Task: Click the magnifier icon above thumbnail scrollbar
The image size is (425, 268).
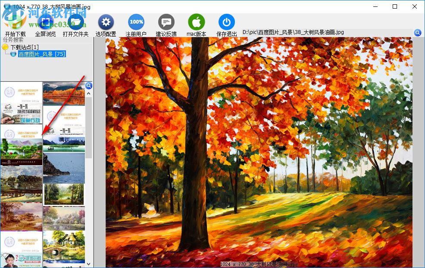Action: click(89, 86)
